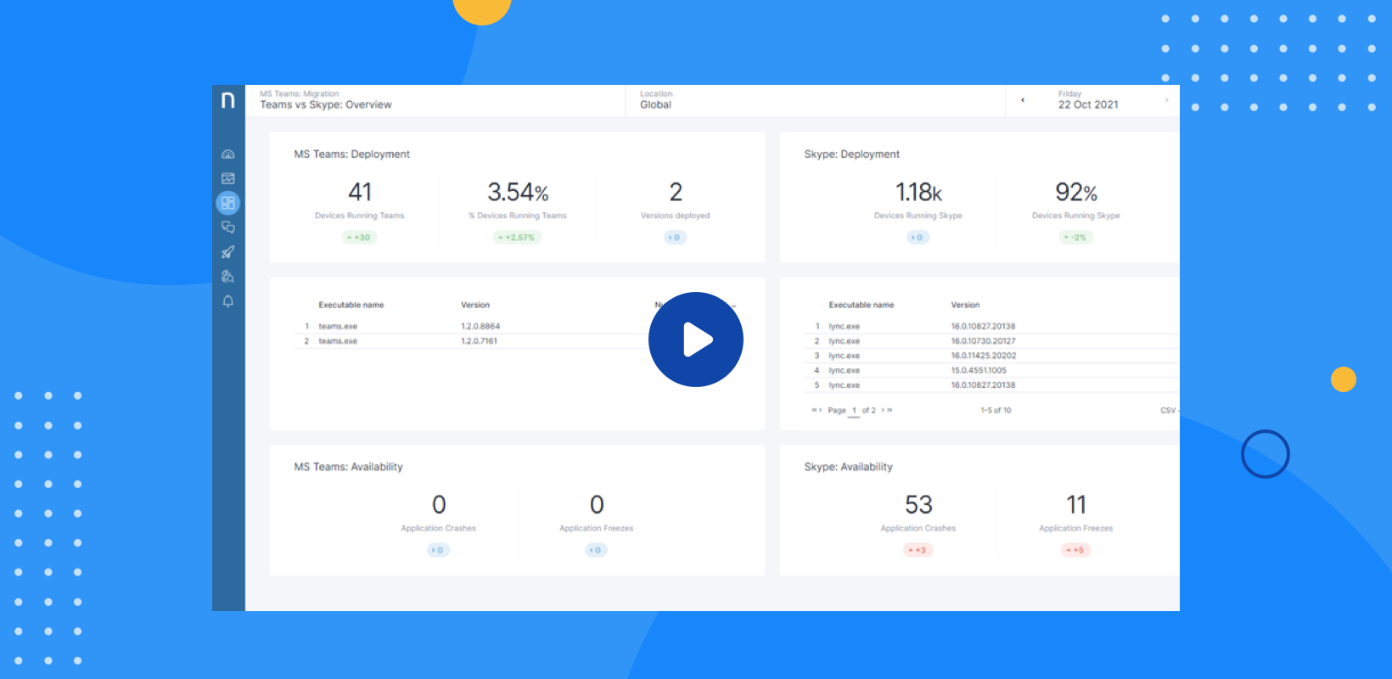The image size is (1392, 679).
Task: Sort by Version column in Skype table
Action: [965, 305]
